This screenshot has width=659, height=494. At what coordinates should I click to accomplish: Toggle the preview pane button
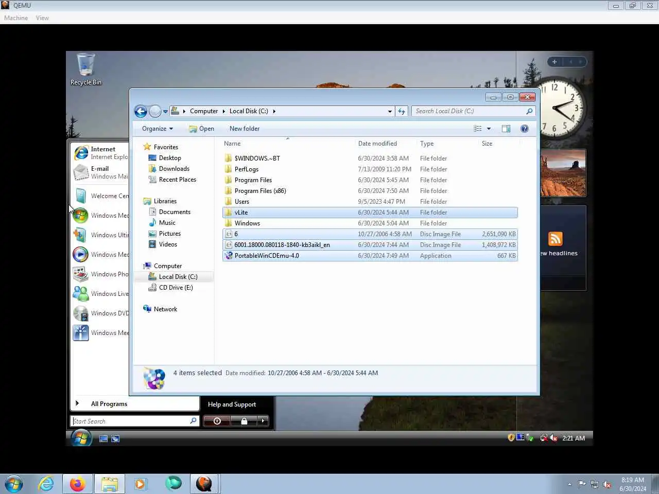tap(506, 129)
